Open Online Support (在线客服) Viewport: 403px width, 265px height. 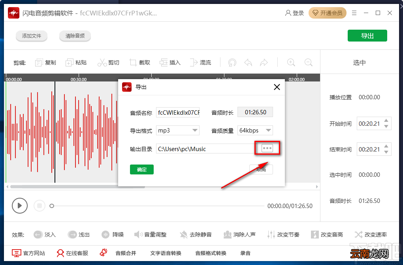pyautogui.click(x=72, y=253)
